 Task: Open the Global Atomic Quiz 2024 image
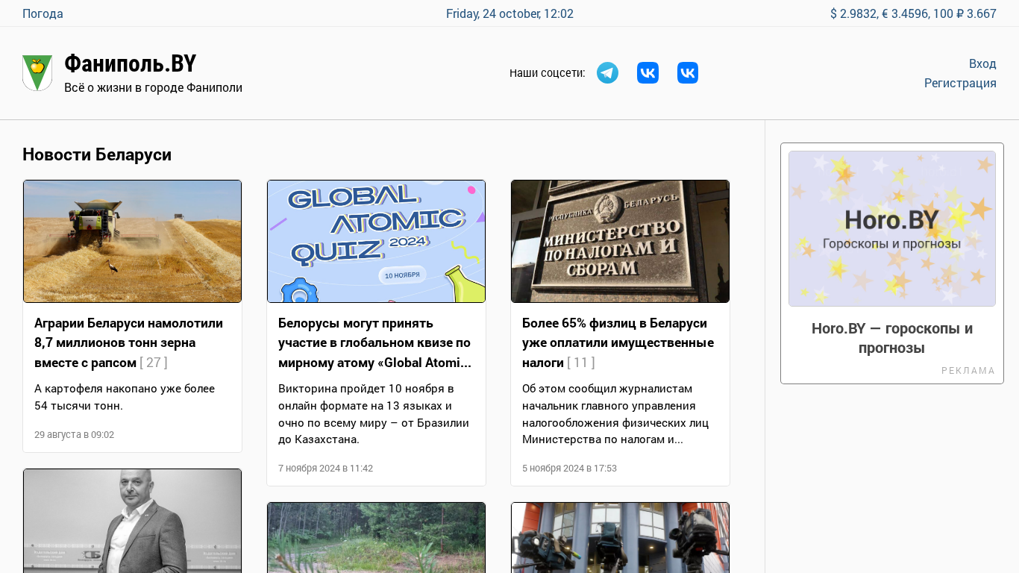point(376,241)
